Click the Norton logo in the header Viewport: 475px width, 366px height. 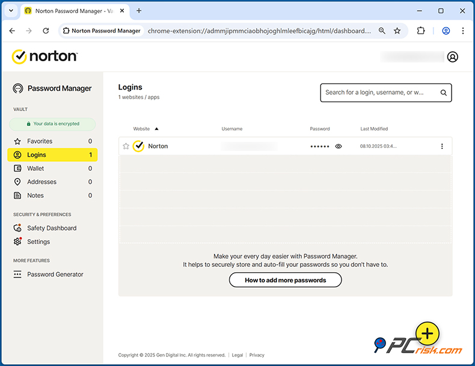coord(45,56)
